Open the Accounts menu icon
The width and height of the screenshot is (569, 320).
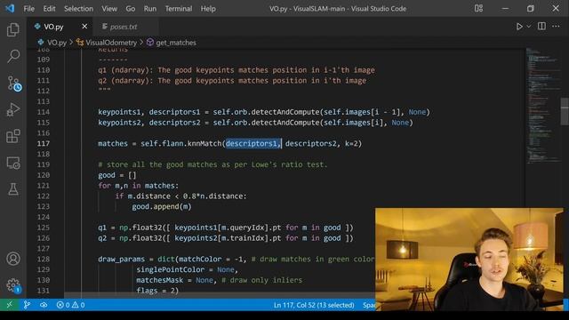(13, 259)
